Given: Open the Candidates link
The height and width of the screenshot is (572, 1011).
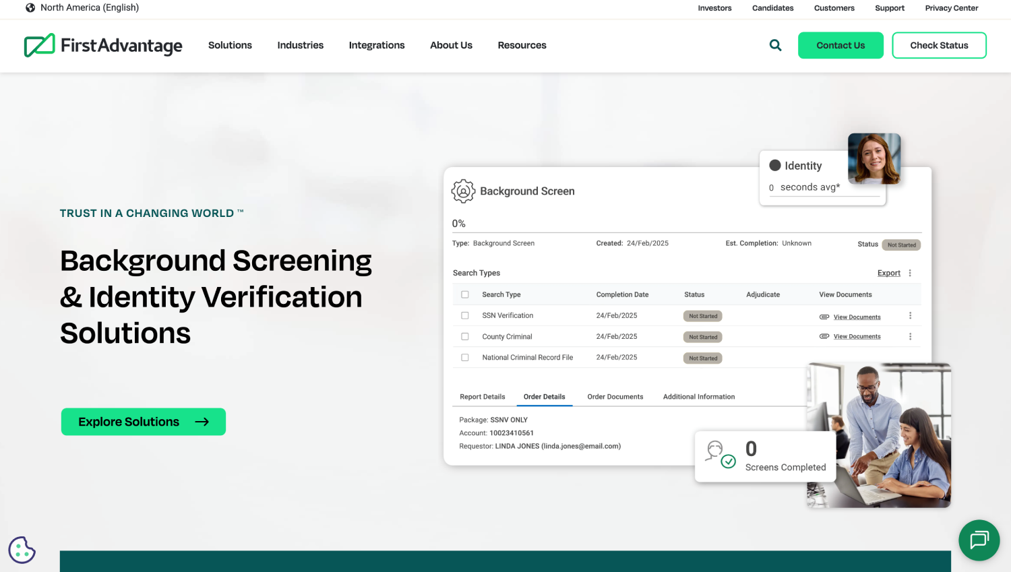Looking at the screenshot, I should [x=773, y=8].
